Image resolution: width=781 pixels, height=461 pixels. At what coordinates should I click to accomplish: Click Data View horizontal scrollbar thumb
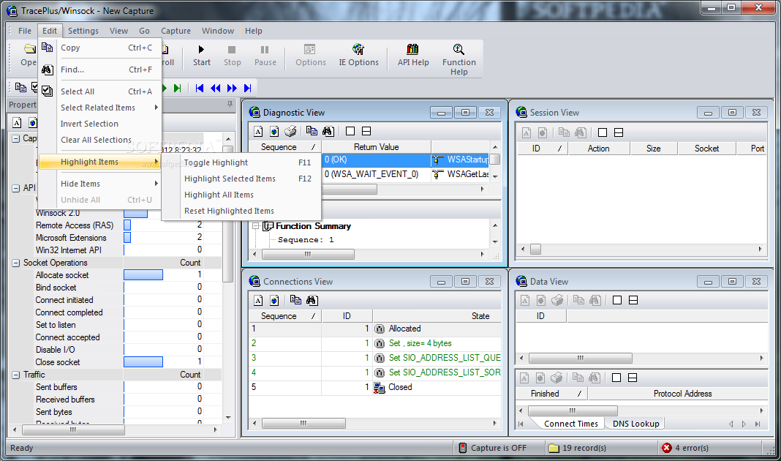tap(581, 358)
